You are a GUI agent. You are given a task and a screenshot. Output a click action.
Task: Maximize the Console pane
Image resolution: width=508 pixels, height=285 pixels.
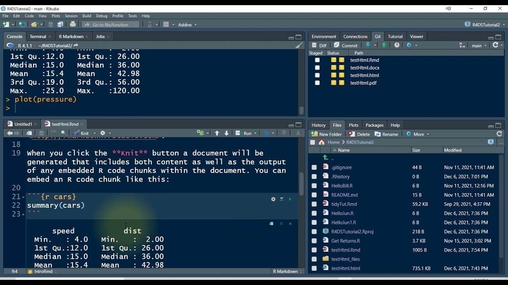click(x=298, y=37)
